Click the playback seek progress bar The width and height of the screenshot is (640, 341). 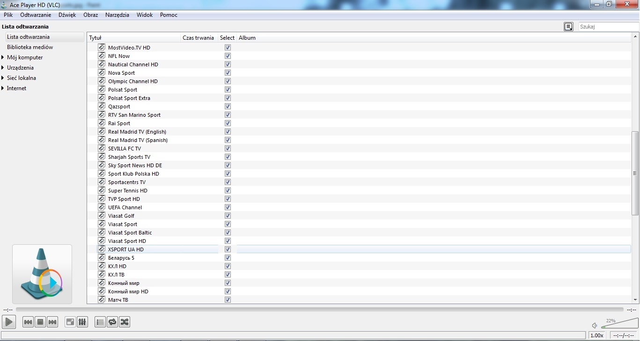319,310
